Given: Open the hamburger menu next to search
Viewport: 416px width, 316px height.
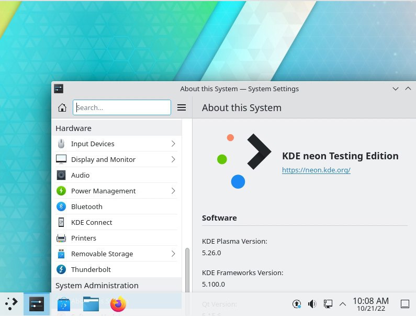Looking at the screenshot, I should [182, 107].
